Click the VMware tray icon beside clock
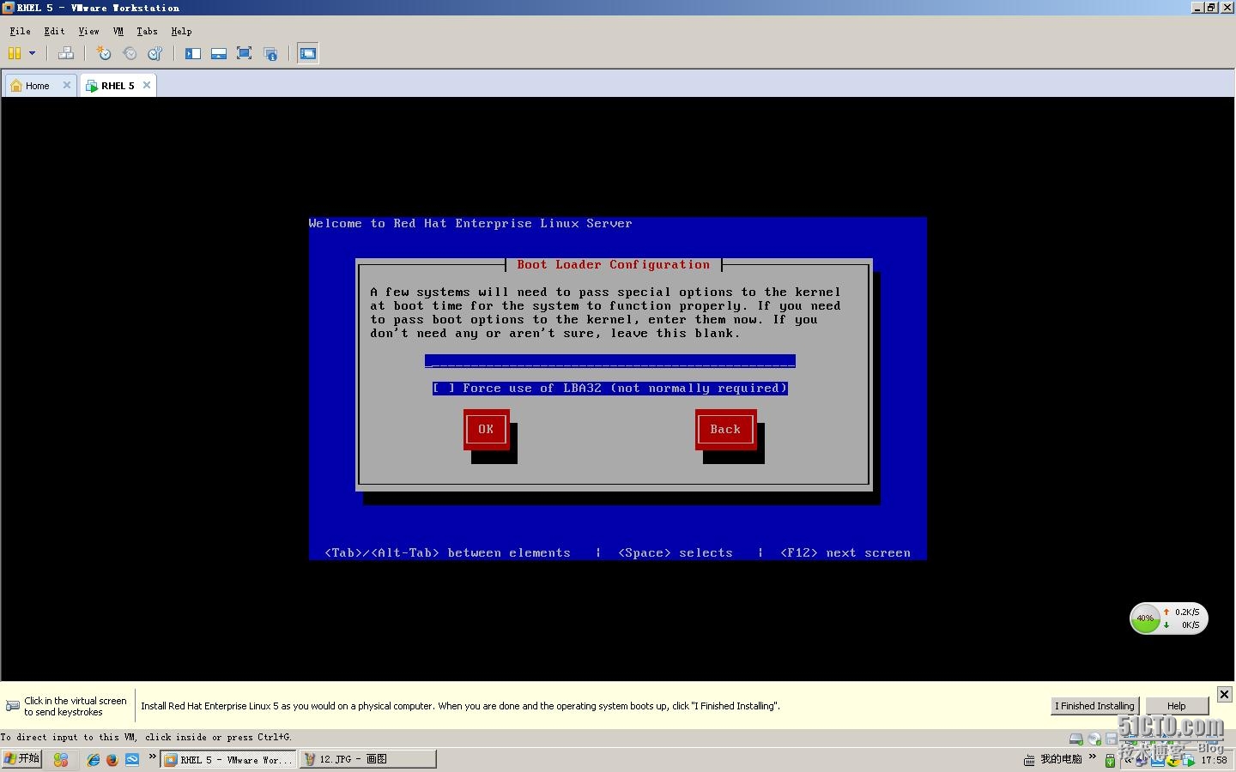Image resolution: width=1236 pixels, height=772 pixels. pos(1189,760)
